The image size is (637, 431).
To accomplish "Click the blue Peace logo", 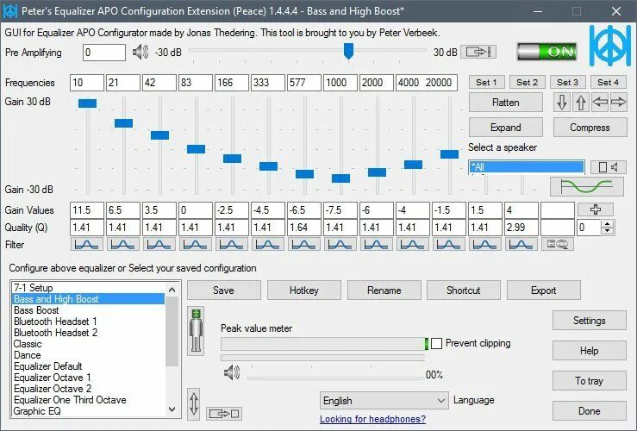I will 609,46.
